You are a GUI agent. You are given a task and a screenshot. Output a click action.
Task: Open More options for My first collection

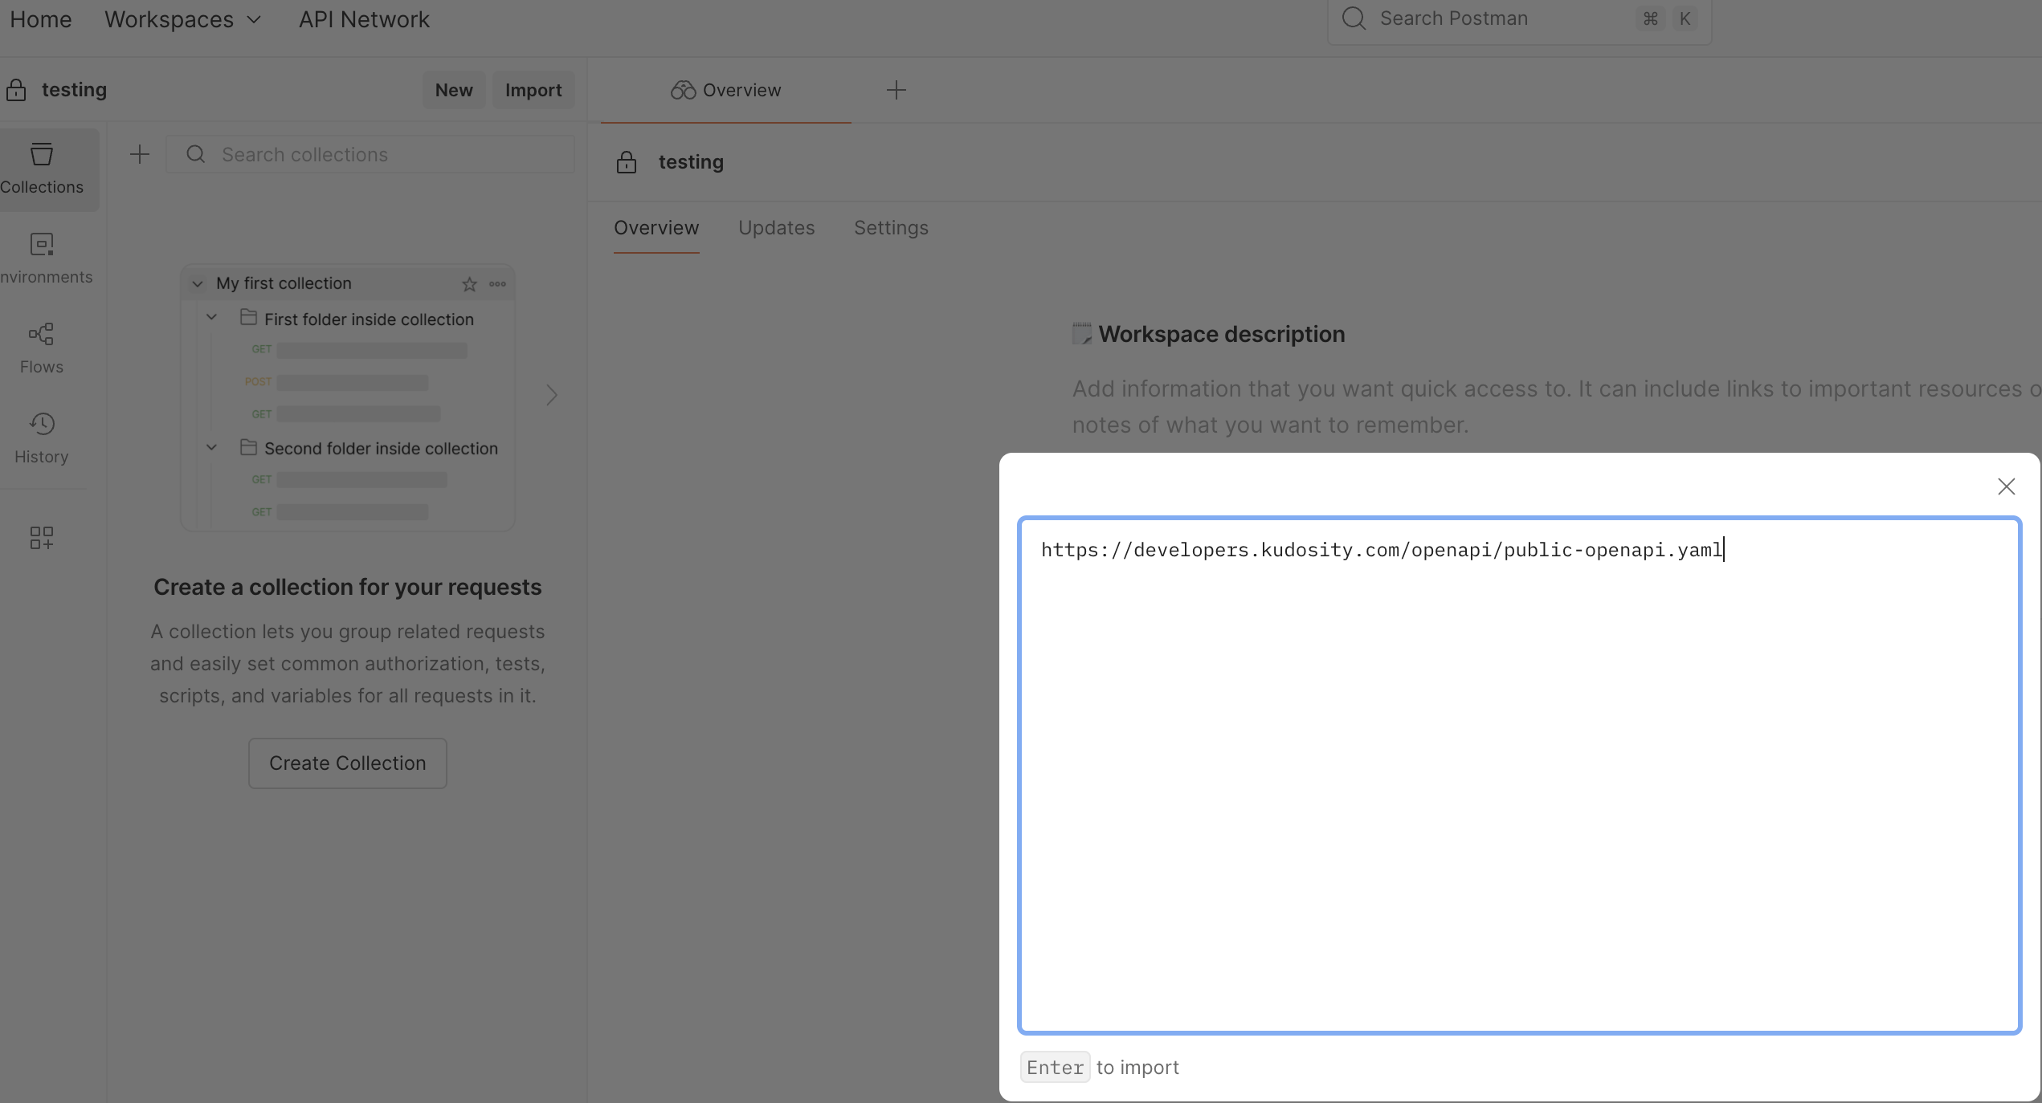pyautogui.click(x=498, y=284)
